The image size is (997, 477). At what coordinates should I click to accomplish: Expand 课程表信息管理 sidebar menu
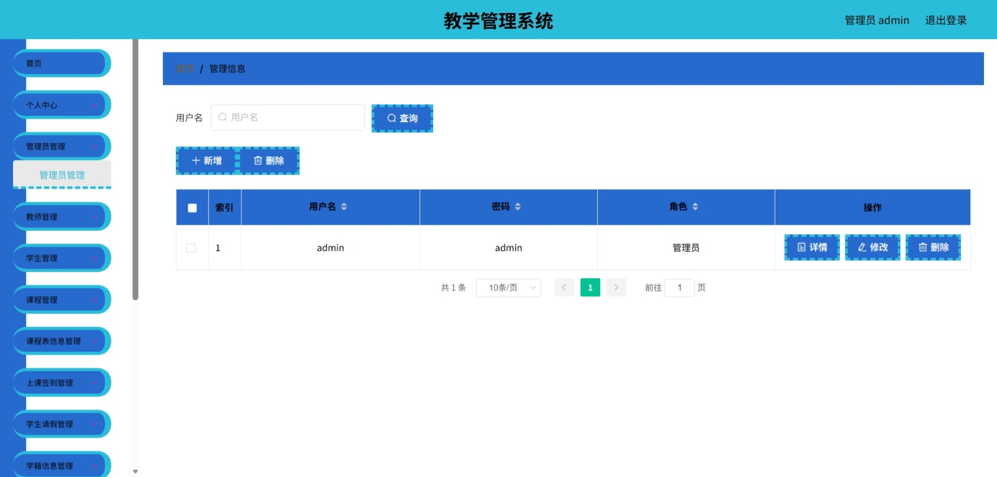[x=62, y=341]
